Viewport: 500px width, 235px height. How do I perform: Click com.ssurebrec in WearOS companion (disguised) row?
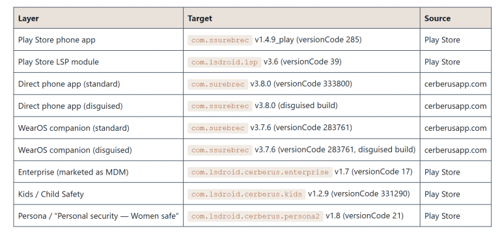click(x=219, y=150)
